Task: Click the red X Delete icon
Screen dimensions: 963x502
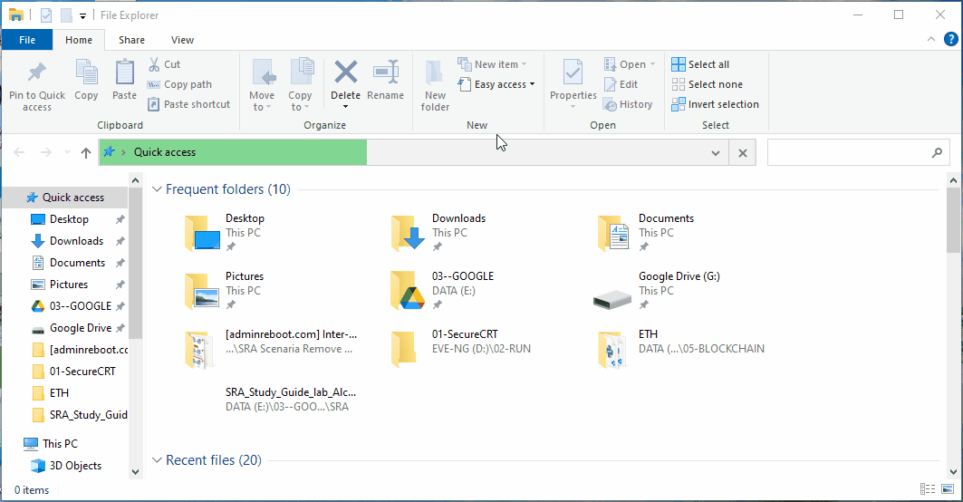Action: pos(346,72)
